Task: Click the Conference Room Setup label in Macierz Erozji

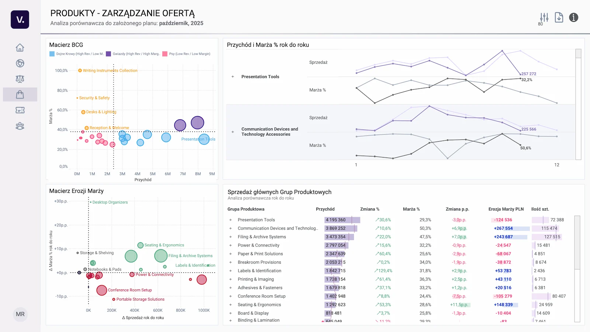Action: [x=129, y=290]
